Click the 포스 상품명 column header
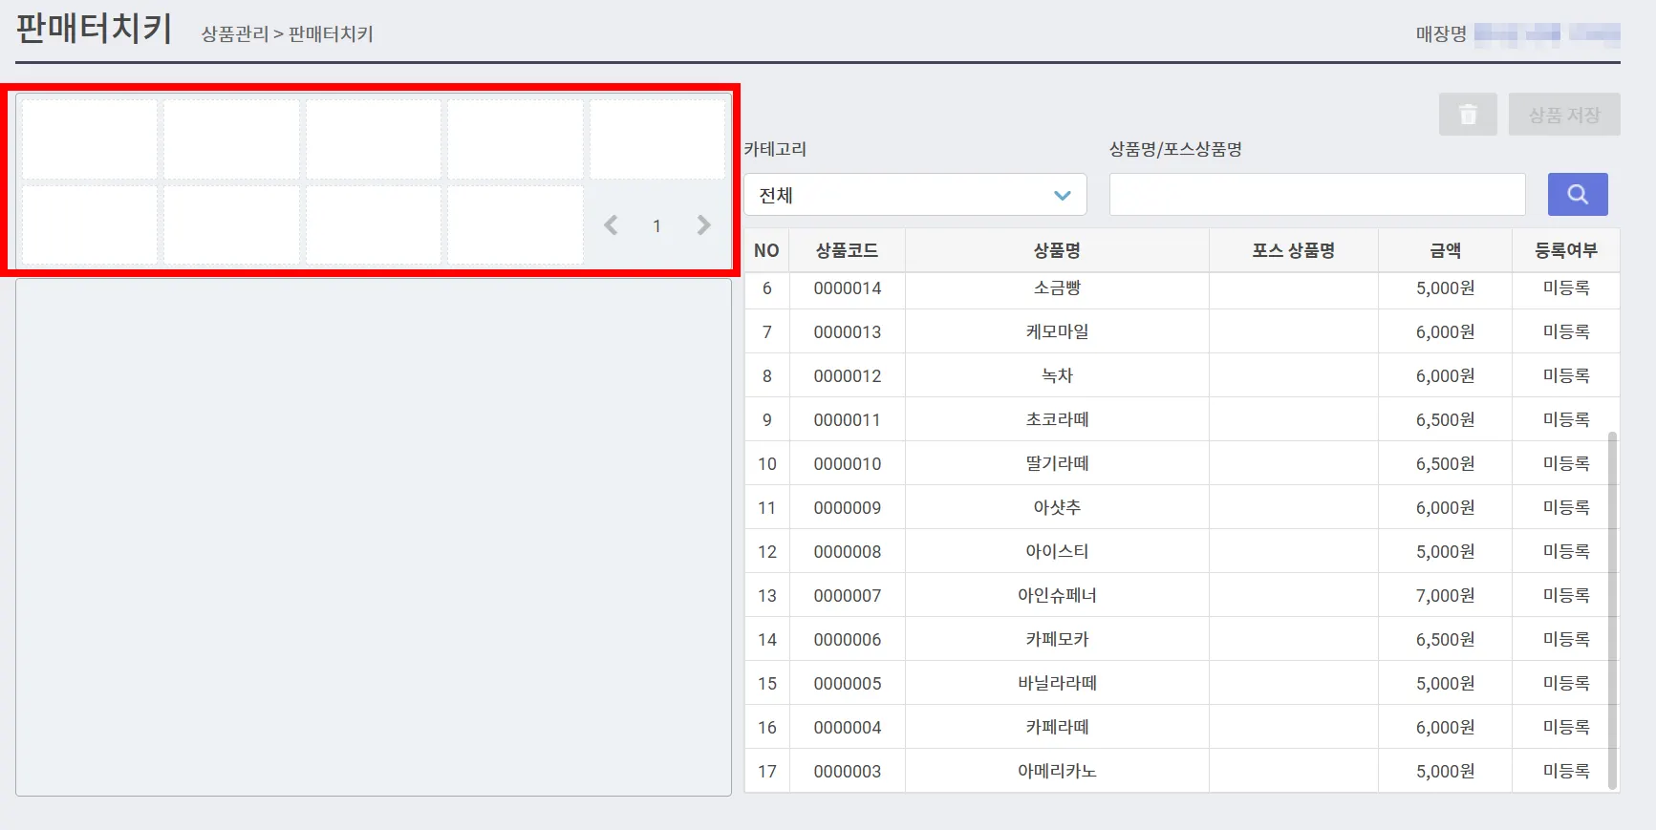The height and width of the screenshot is (830, 1656). tap(1294, 250)
